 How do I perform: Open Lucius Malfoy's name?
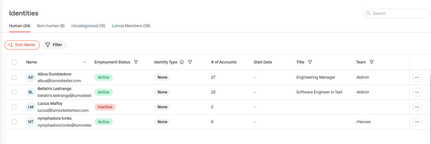(50, 104)
